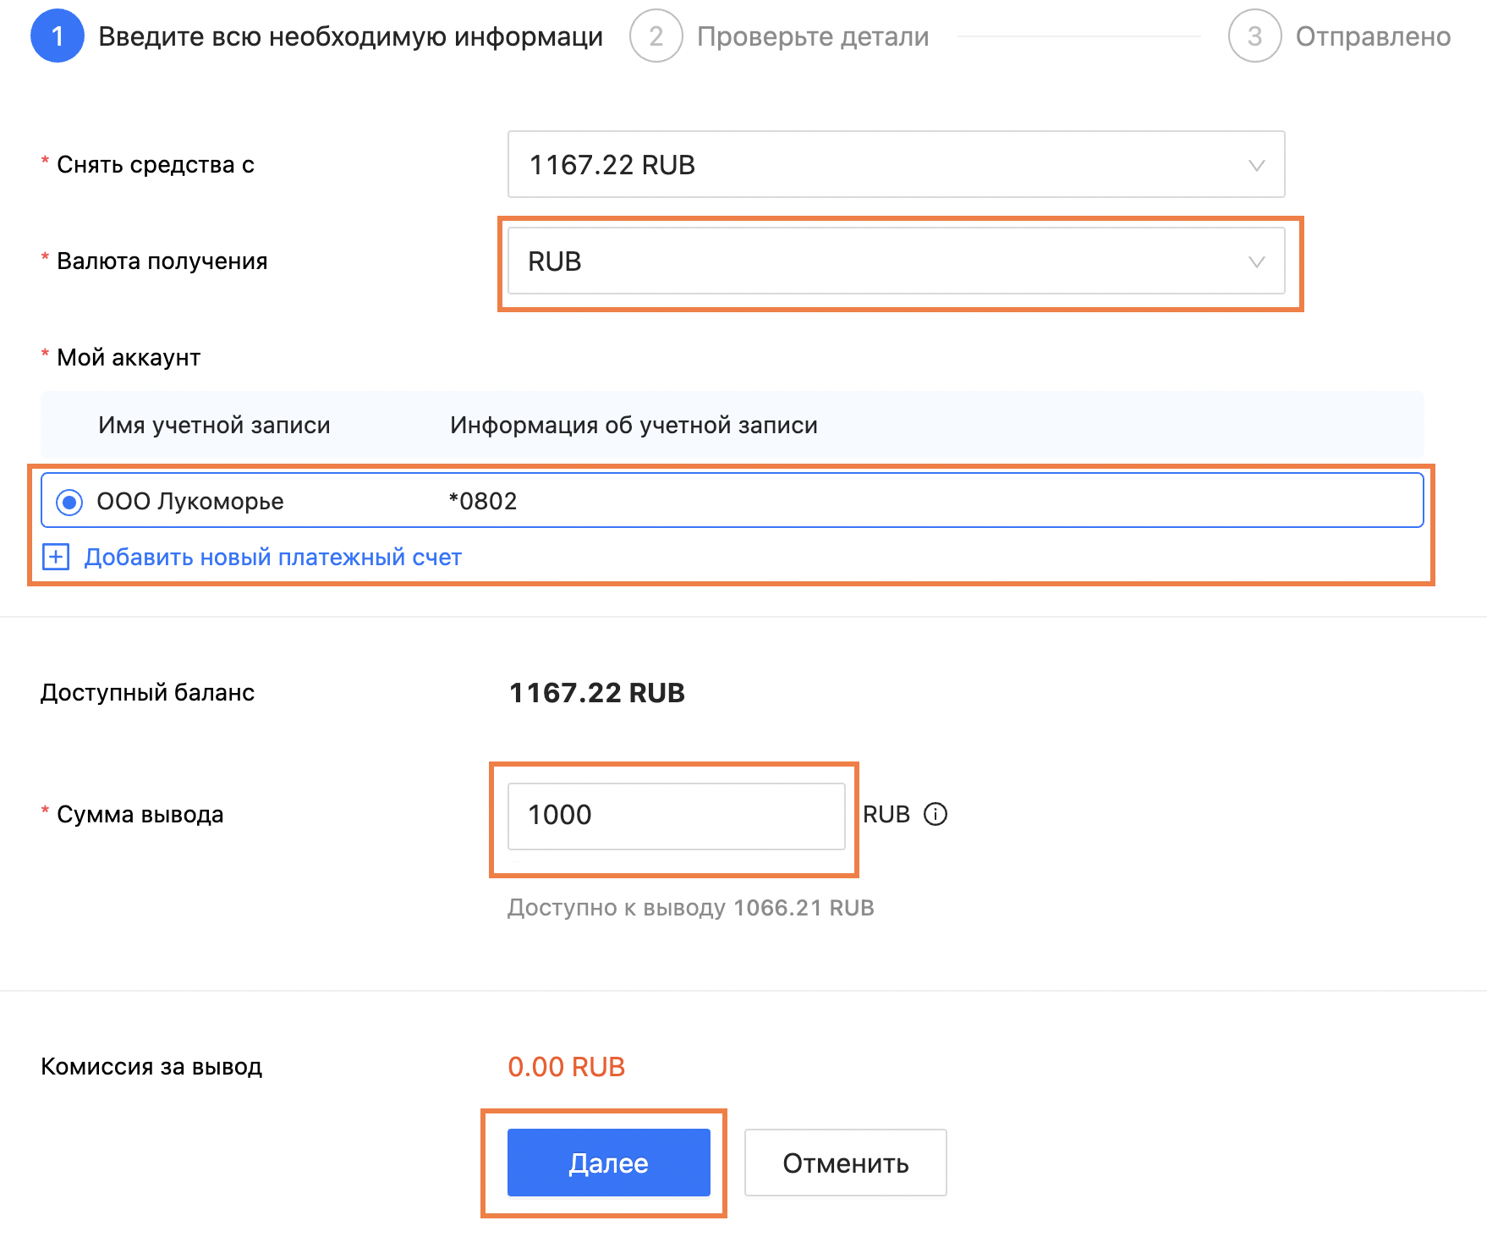
Task: Click the Далее button
Action: [x=608, y=1163]
